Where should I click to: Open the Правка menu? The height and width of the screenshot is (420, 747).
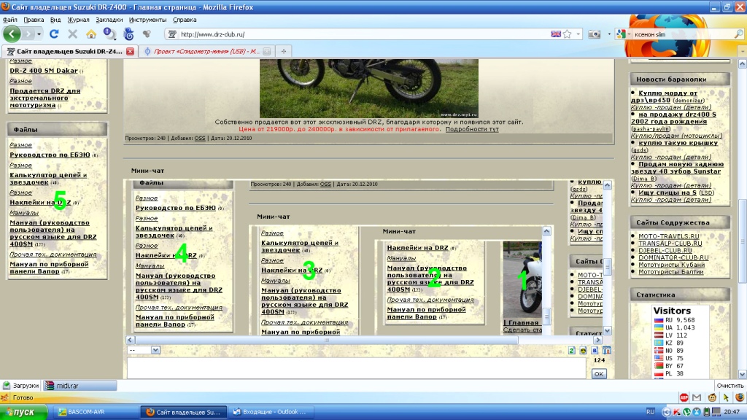click(x=34, y=20)
